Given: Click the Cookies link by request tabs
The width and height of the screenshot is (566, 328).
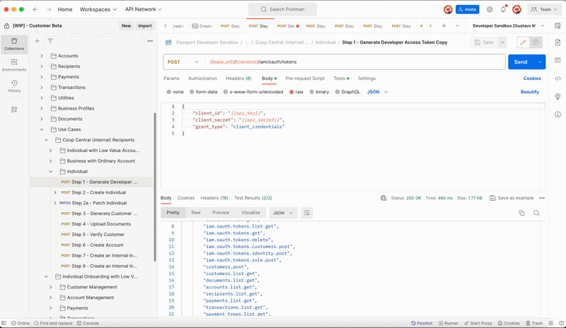Looking at the screenshot, I should [532, 78].
